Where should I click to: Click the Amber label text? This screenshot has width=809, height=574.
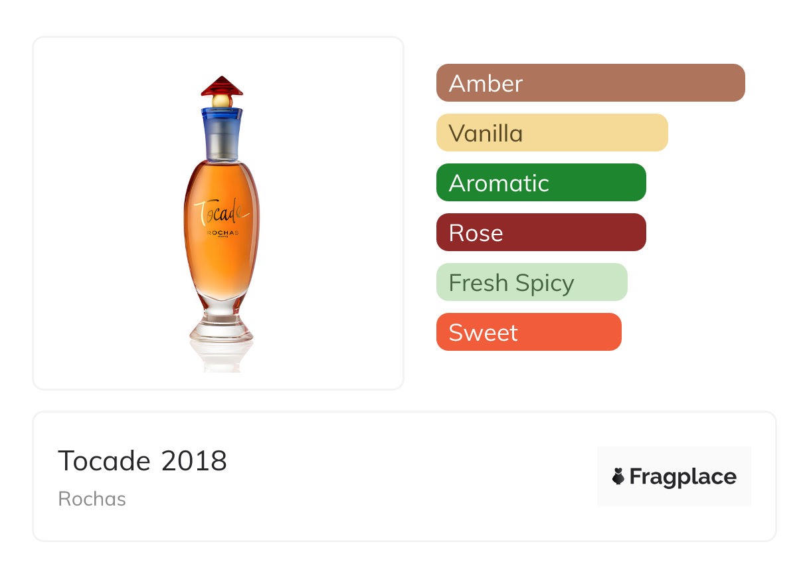point(486,84)
